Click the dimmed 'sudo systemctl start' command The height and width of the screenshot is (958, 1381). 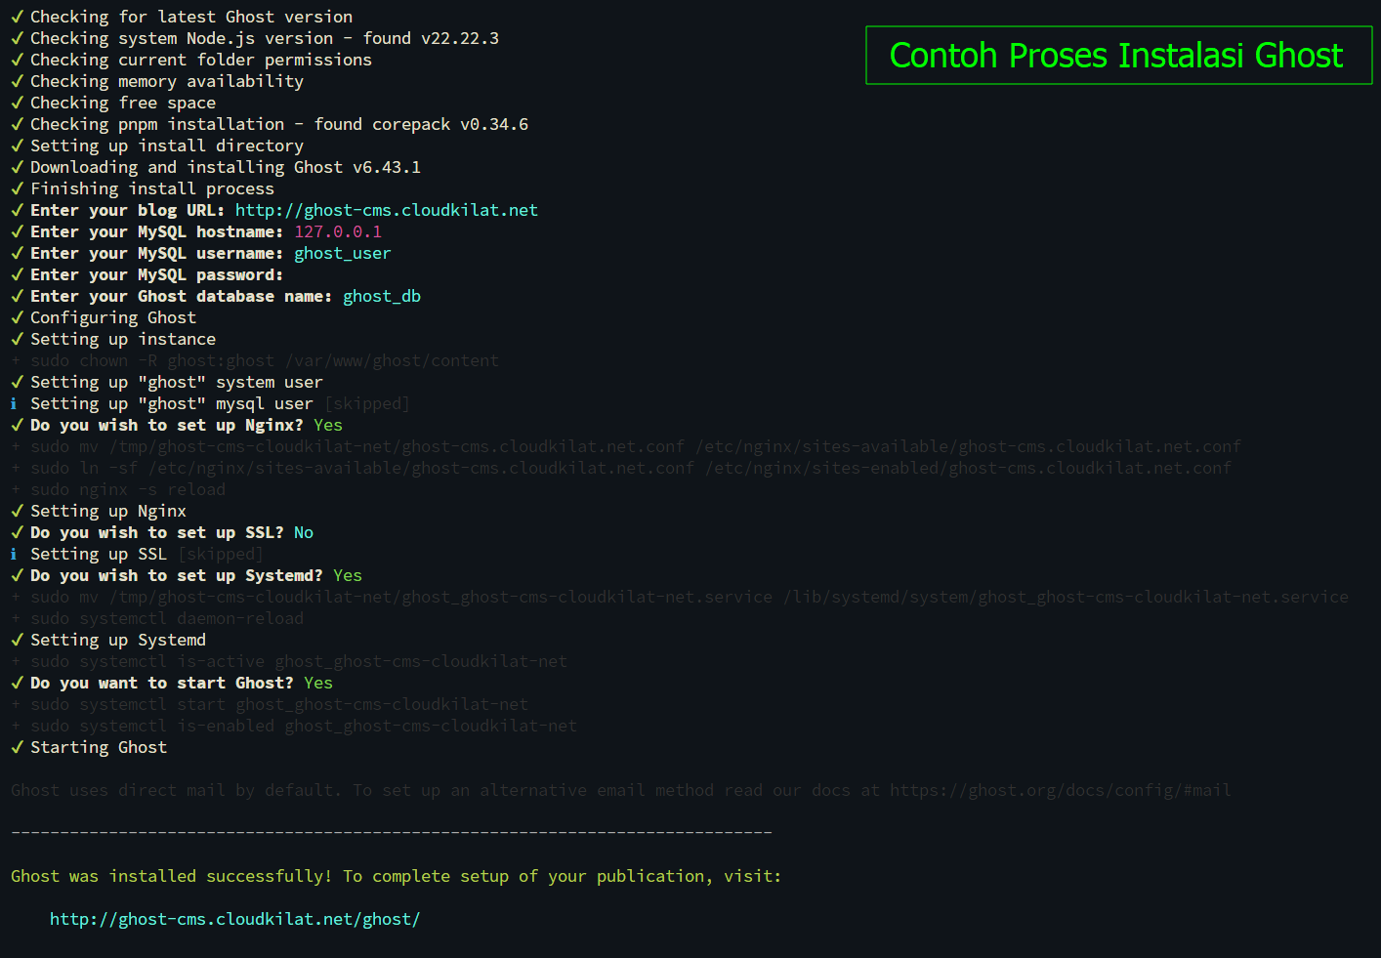pyautogui.click(x=270, y=704)
